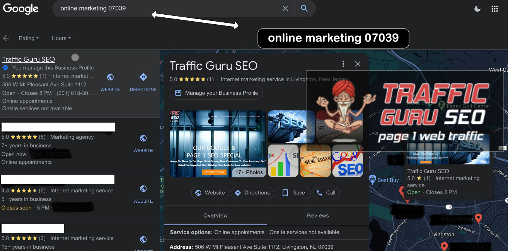Get Directions for Traffic Guru SEO listing
The image size is (508, 251).
click(143, 77)
